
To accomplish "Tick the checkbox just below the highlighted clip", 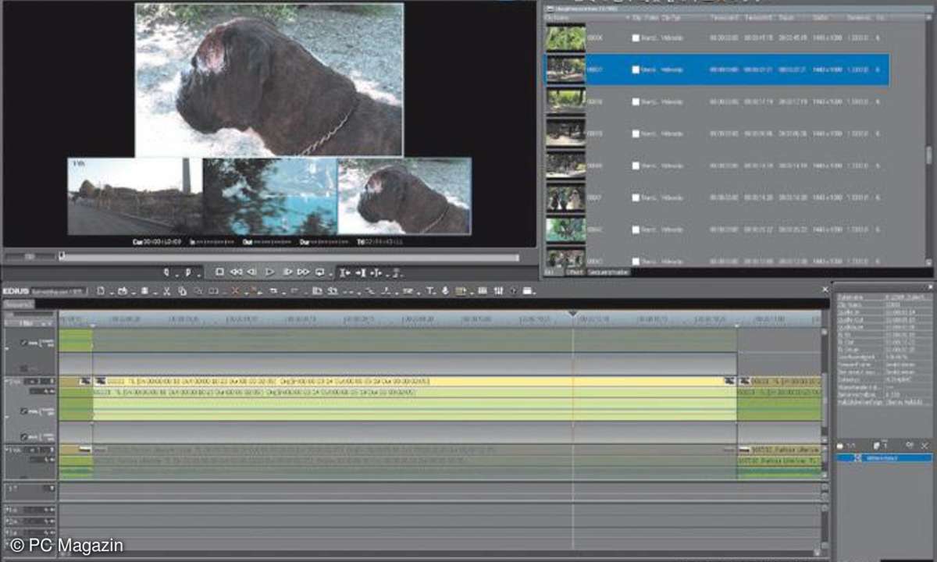I will 636,101.
